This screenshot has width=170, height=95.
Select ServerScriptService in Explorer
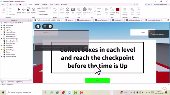12,41
